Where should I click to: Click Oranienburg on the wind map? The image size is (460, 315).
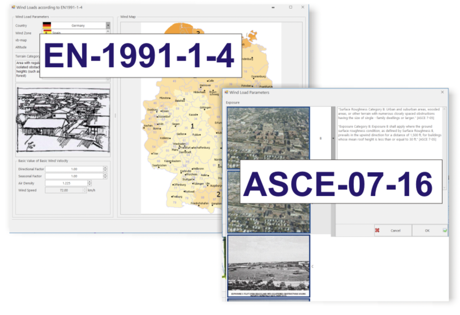(259, 76)
